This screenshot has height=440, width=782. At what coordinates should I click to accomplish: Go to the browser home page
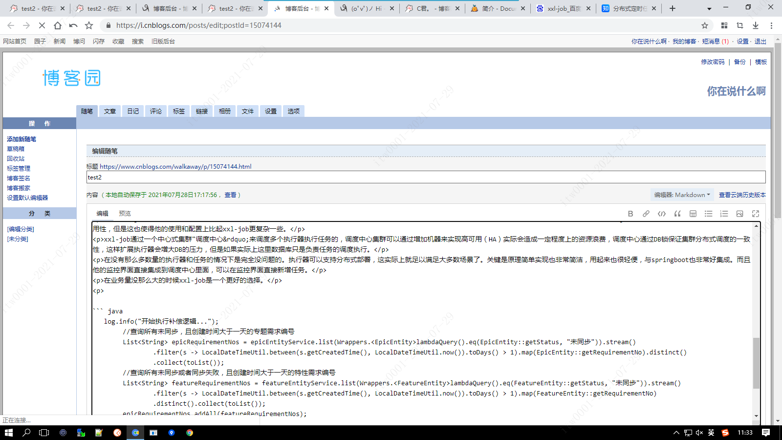click(x=58, y=25)
